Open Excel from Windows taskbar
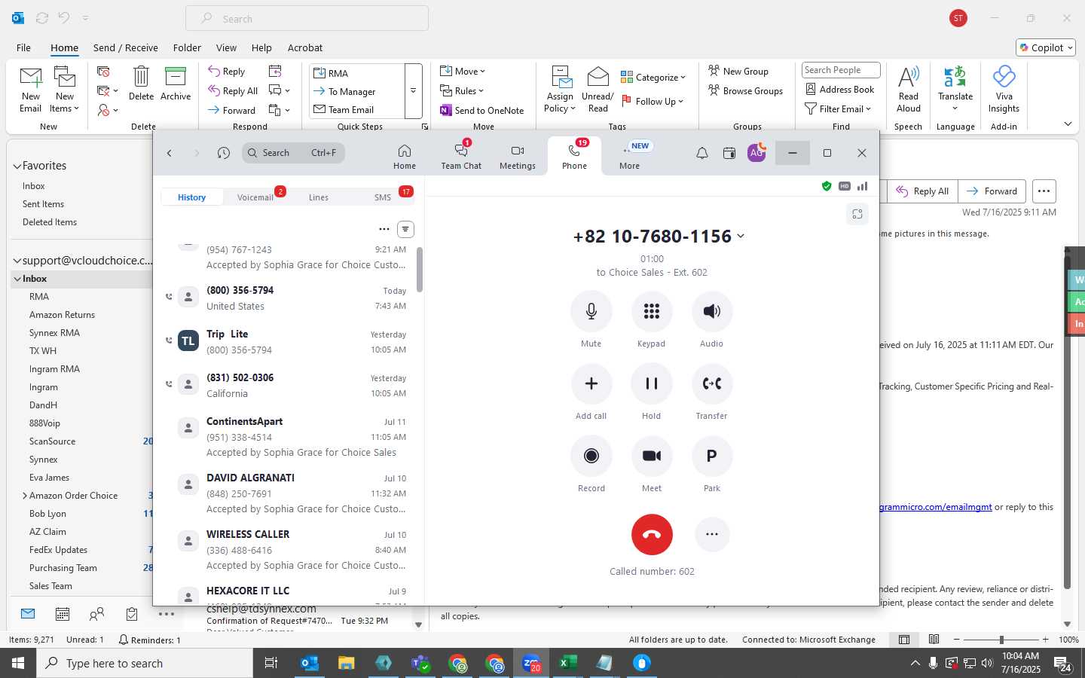This screenshot has width=1085, height=678. 567,663
